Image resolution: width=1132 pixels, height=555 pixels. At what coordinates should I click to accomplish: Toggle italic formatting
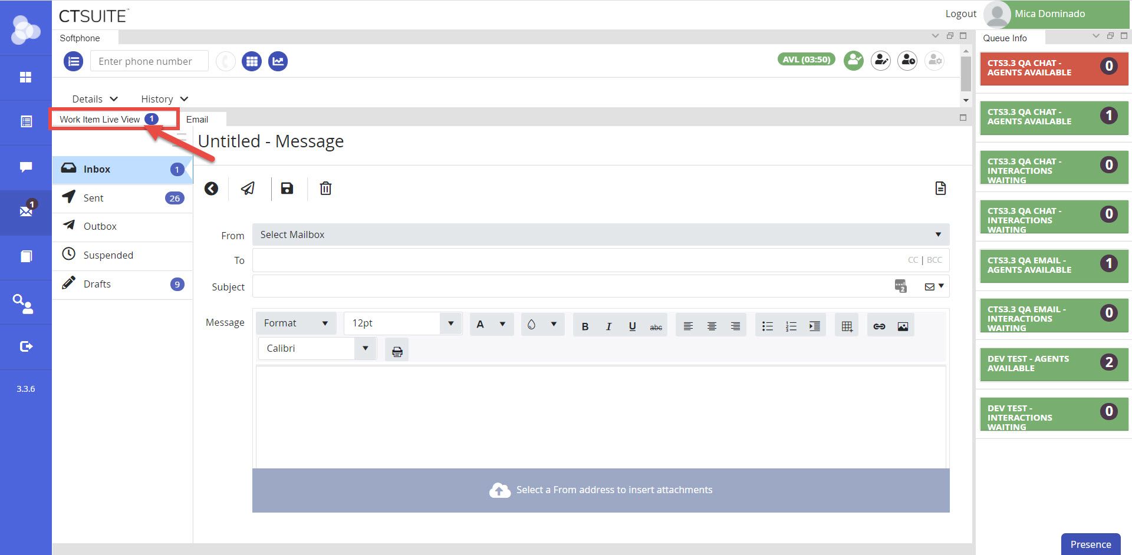608,326
